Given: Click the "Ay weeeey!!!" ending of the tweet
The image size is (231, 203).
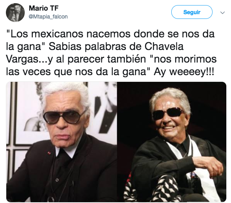Looking at the screenshot, I should 184,72.
